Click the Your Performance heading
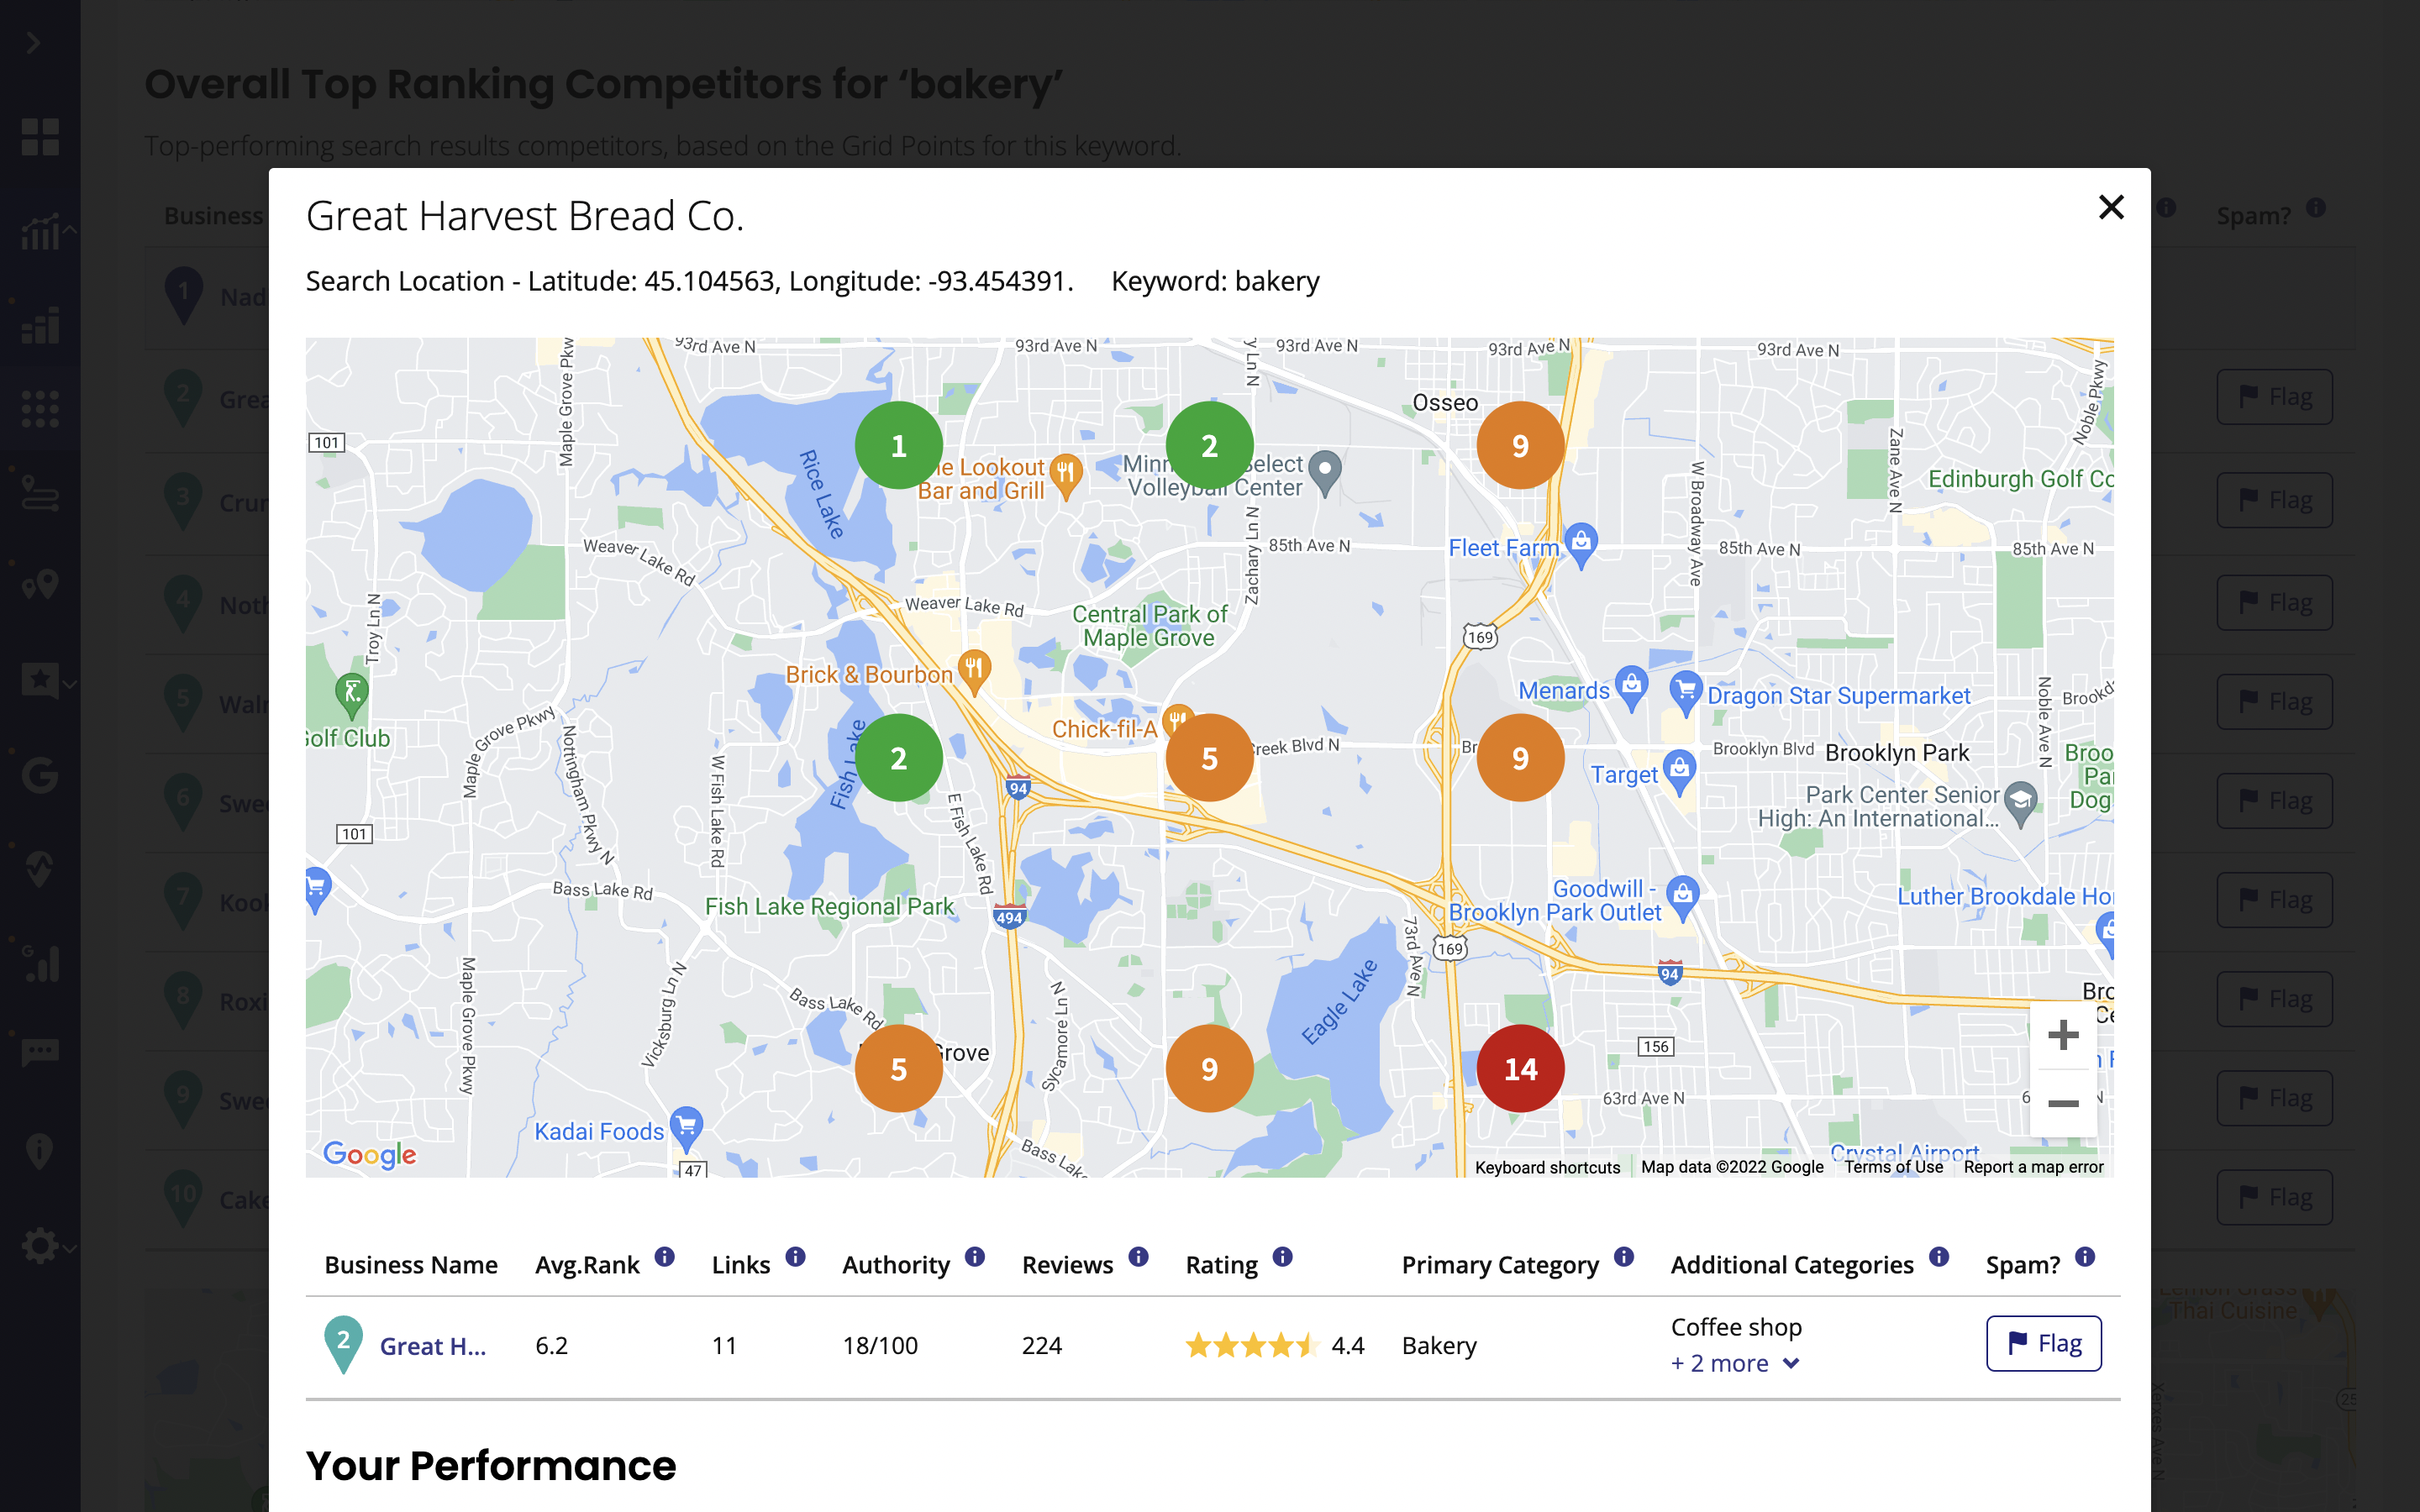 coord(491,1465)
